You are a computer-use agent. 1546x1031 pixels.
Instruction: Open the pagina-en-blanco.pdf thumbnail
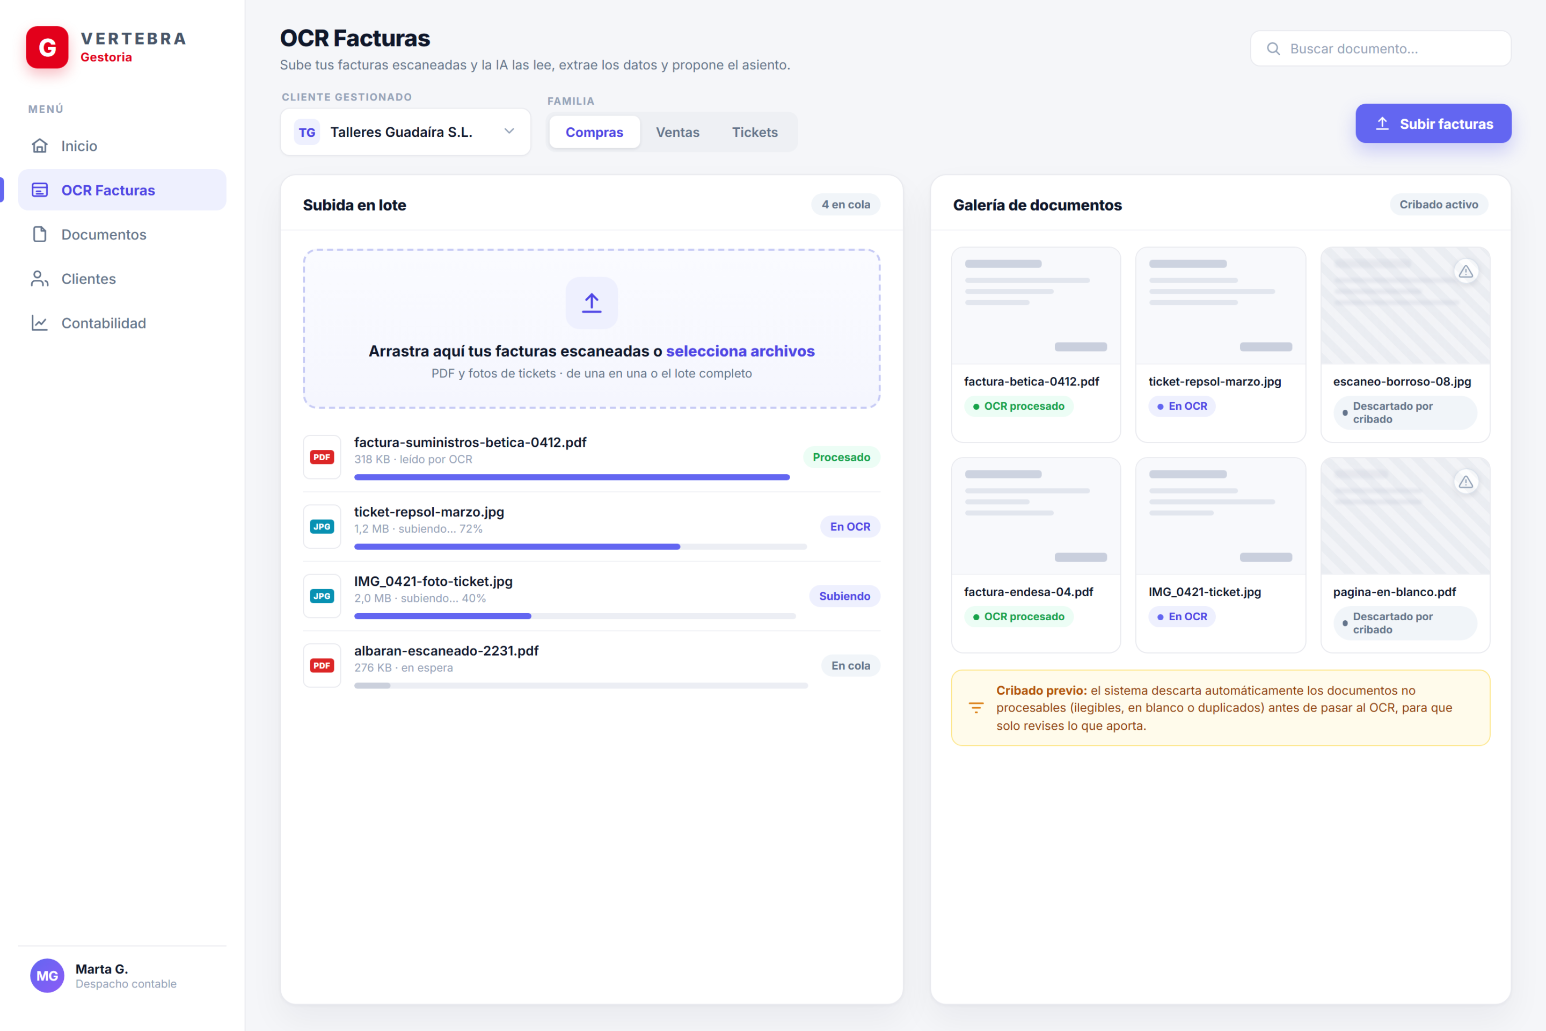coord(1405,516)
